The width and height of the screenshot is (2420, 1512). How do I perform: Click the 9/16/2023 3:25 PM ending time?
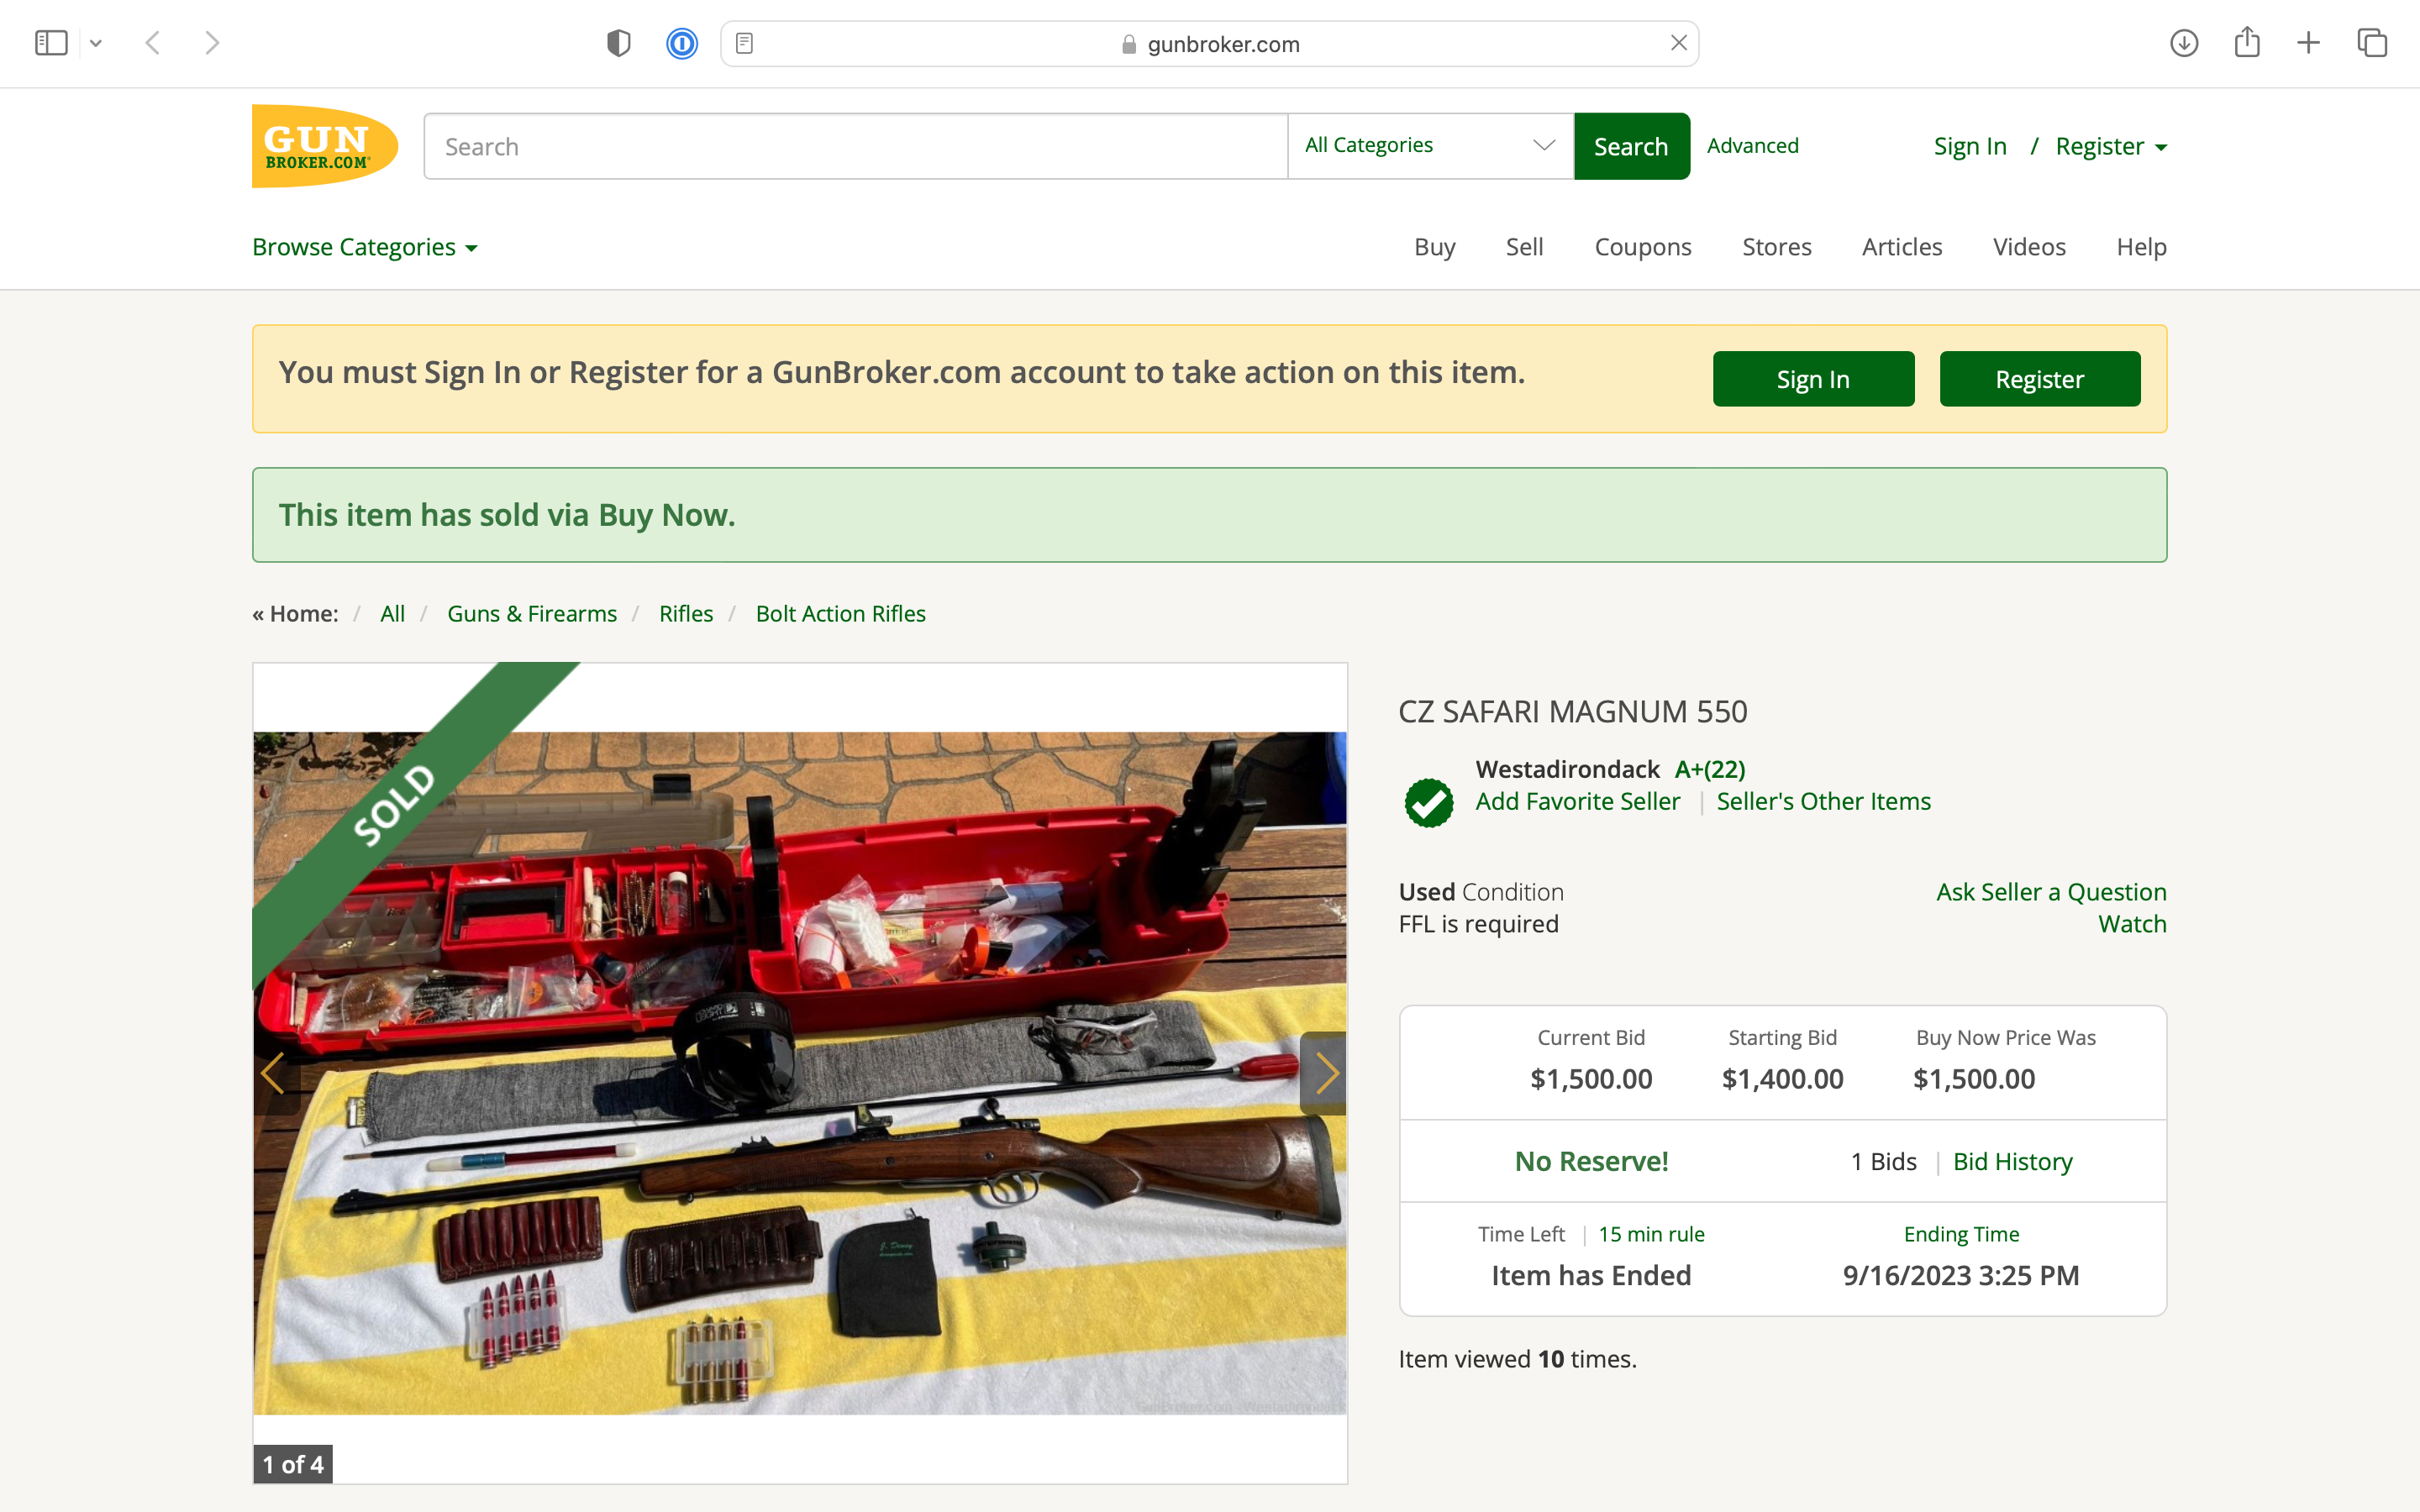(x=1961, y=1275)
